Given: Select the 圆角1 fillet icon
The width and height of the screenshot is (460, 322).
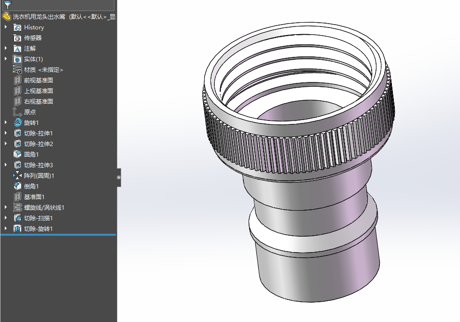Looking at the screenshot, I should coord(17,154).
